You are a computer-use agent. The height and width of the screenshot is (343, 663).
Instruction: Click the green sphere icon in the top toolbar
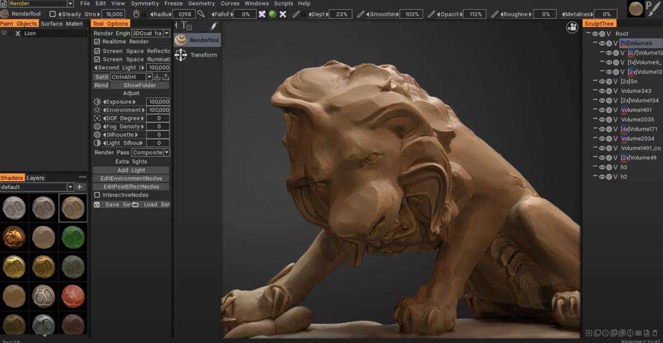click(x=272, y=14)
